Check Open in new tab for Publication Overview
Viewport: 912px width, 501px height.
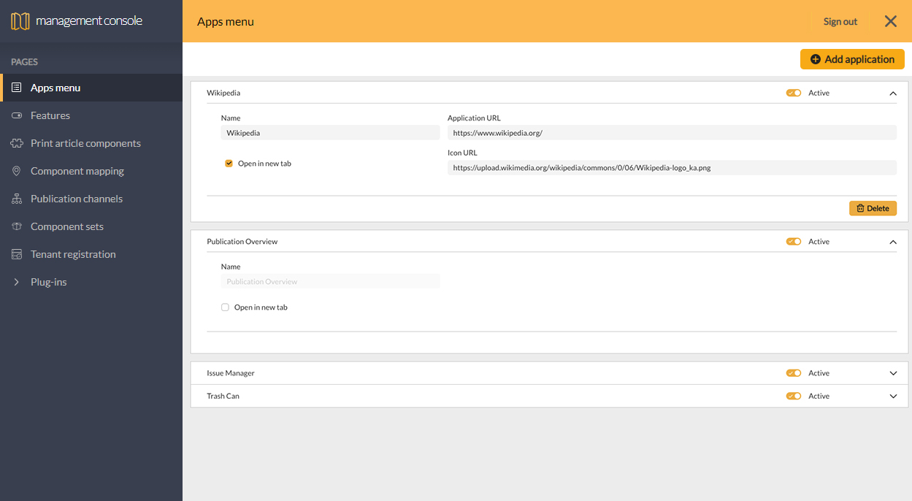(225, 307)
